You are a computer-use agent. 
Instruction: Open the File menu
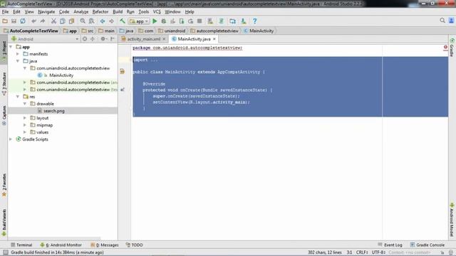click(5, 11)
